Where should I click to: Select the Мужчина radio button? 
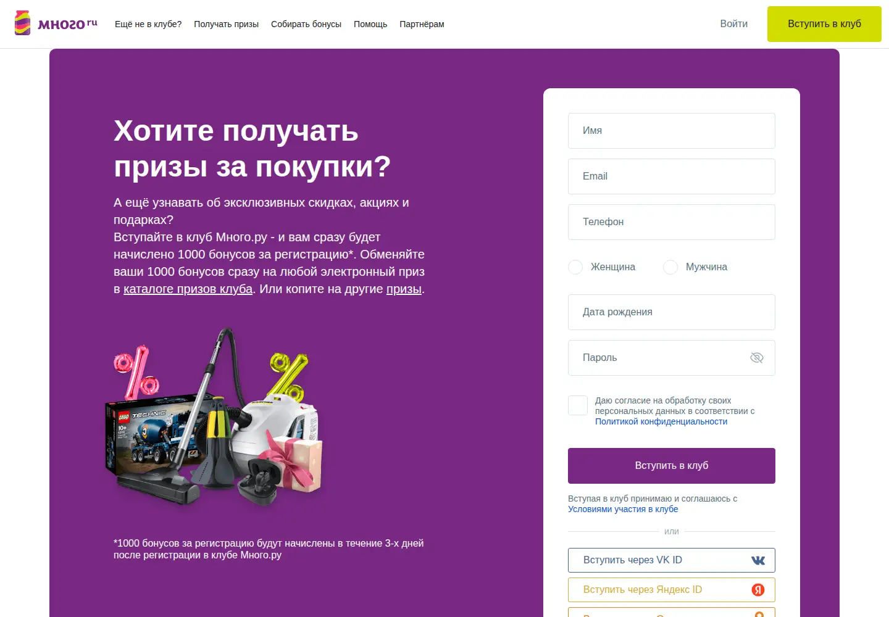pyautogui.click(x=670, y=267)
